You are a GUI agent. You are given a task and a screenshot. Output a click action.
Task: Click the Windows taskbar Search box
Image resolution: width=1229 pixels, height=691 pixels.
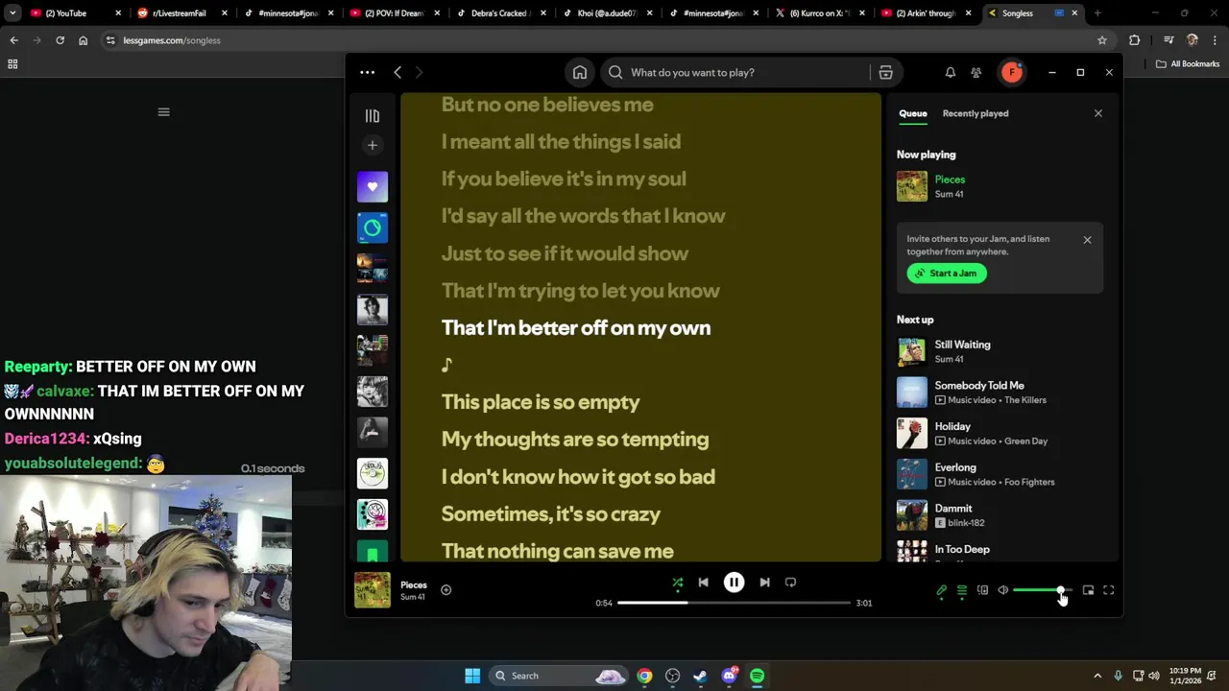coord(560,676)
